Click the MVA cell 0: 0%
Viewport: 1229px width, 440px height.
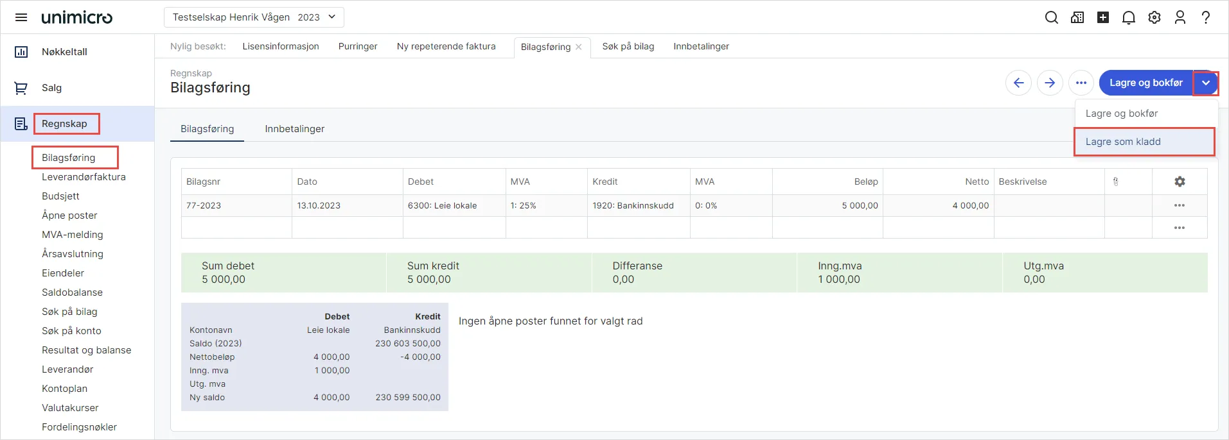tap(731, 205)
